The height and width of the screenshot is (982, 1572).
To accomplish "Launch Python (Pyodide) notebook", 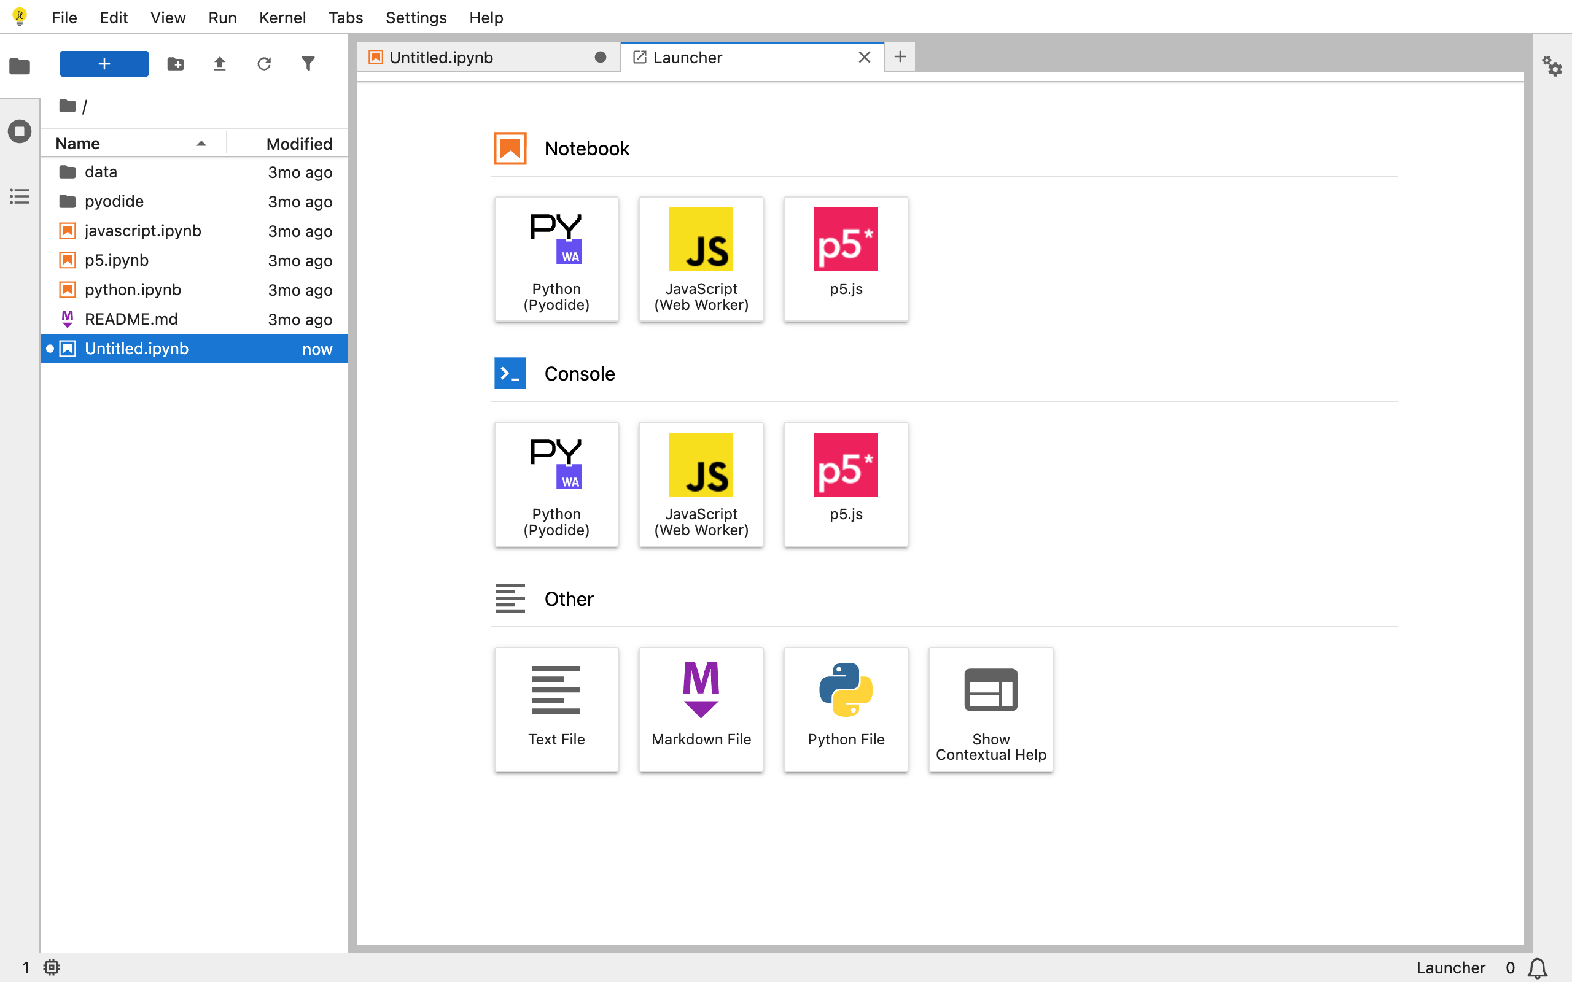I will click(x=556, y=259).
